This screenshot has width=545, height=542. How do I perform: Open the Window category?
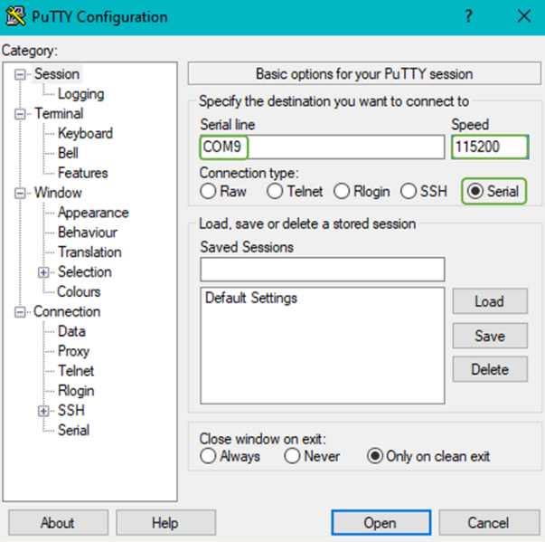[58, 193]
